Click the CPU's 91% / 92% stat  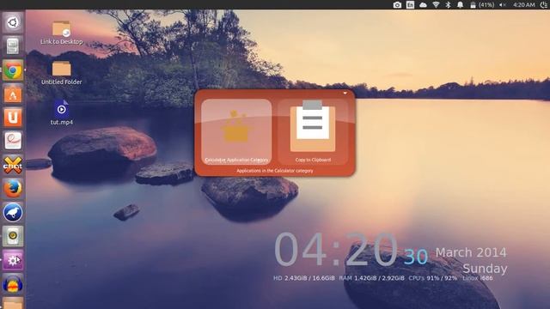click(433, 278)
